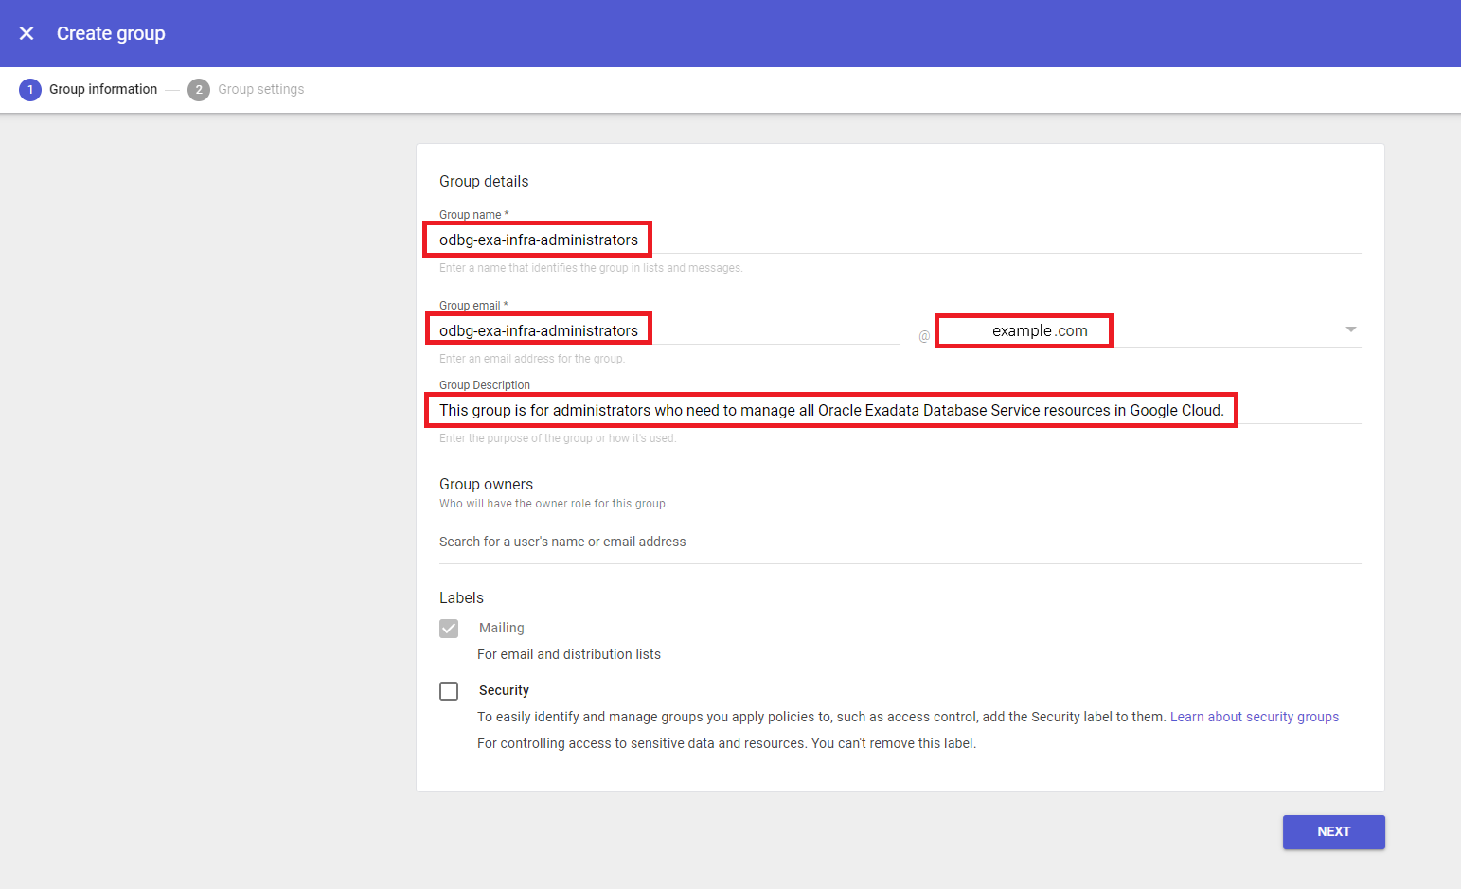The image size is (1461, 889).
Task: Click the Group name input containing odbg-exa-infra-administrators
Action: 537,240
